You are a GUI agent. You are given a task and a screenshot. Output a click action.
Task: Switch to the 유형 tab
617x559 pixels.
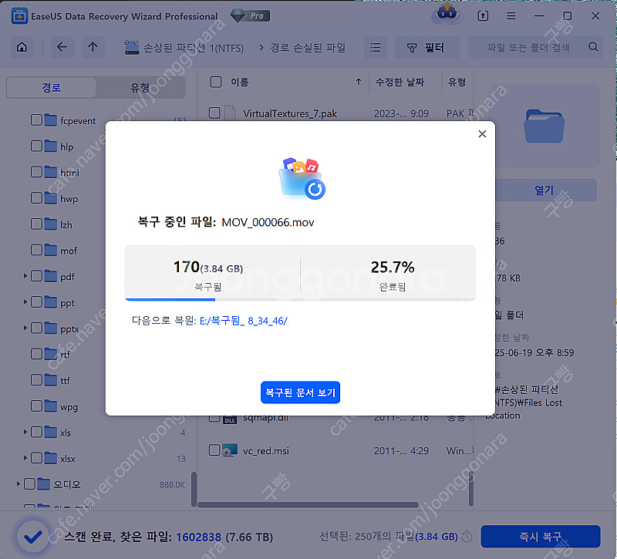[140, 87]
